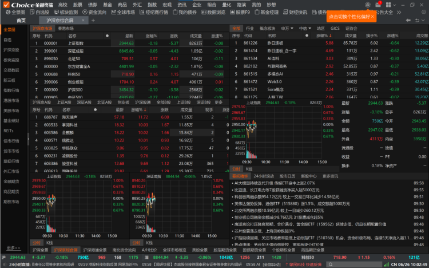Viewport: 429px width, 268px height.
Task: Switch to 24小时滚动 news tab
Action: [x=264, y=176]
